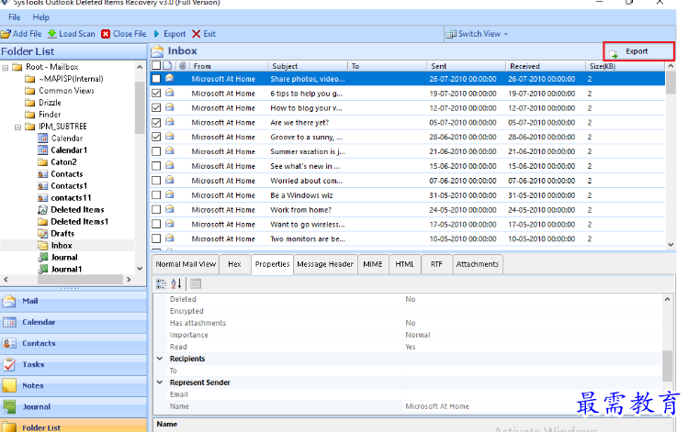Open the Contacts navigation pane button

[73, 343]
